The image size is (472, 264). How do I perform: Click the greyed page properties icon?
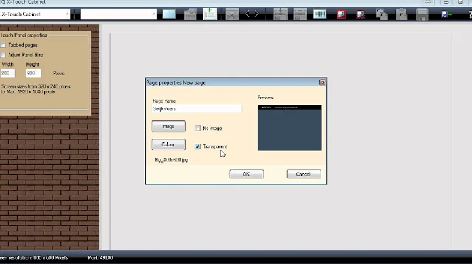coord(190,14)
